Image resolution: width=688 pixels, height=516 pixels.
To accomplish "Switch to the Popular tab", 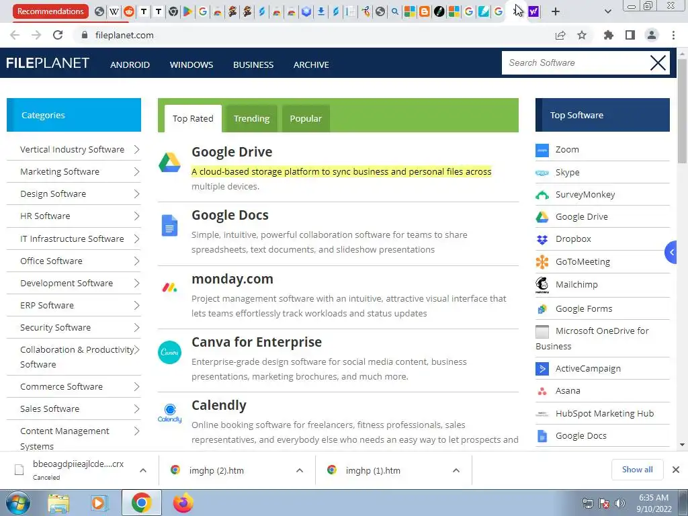I will 306,118.
